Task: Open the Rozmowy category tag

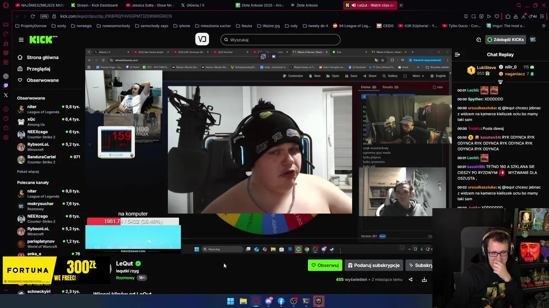Action: pyautogui.click(x=125, y=278)
